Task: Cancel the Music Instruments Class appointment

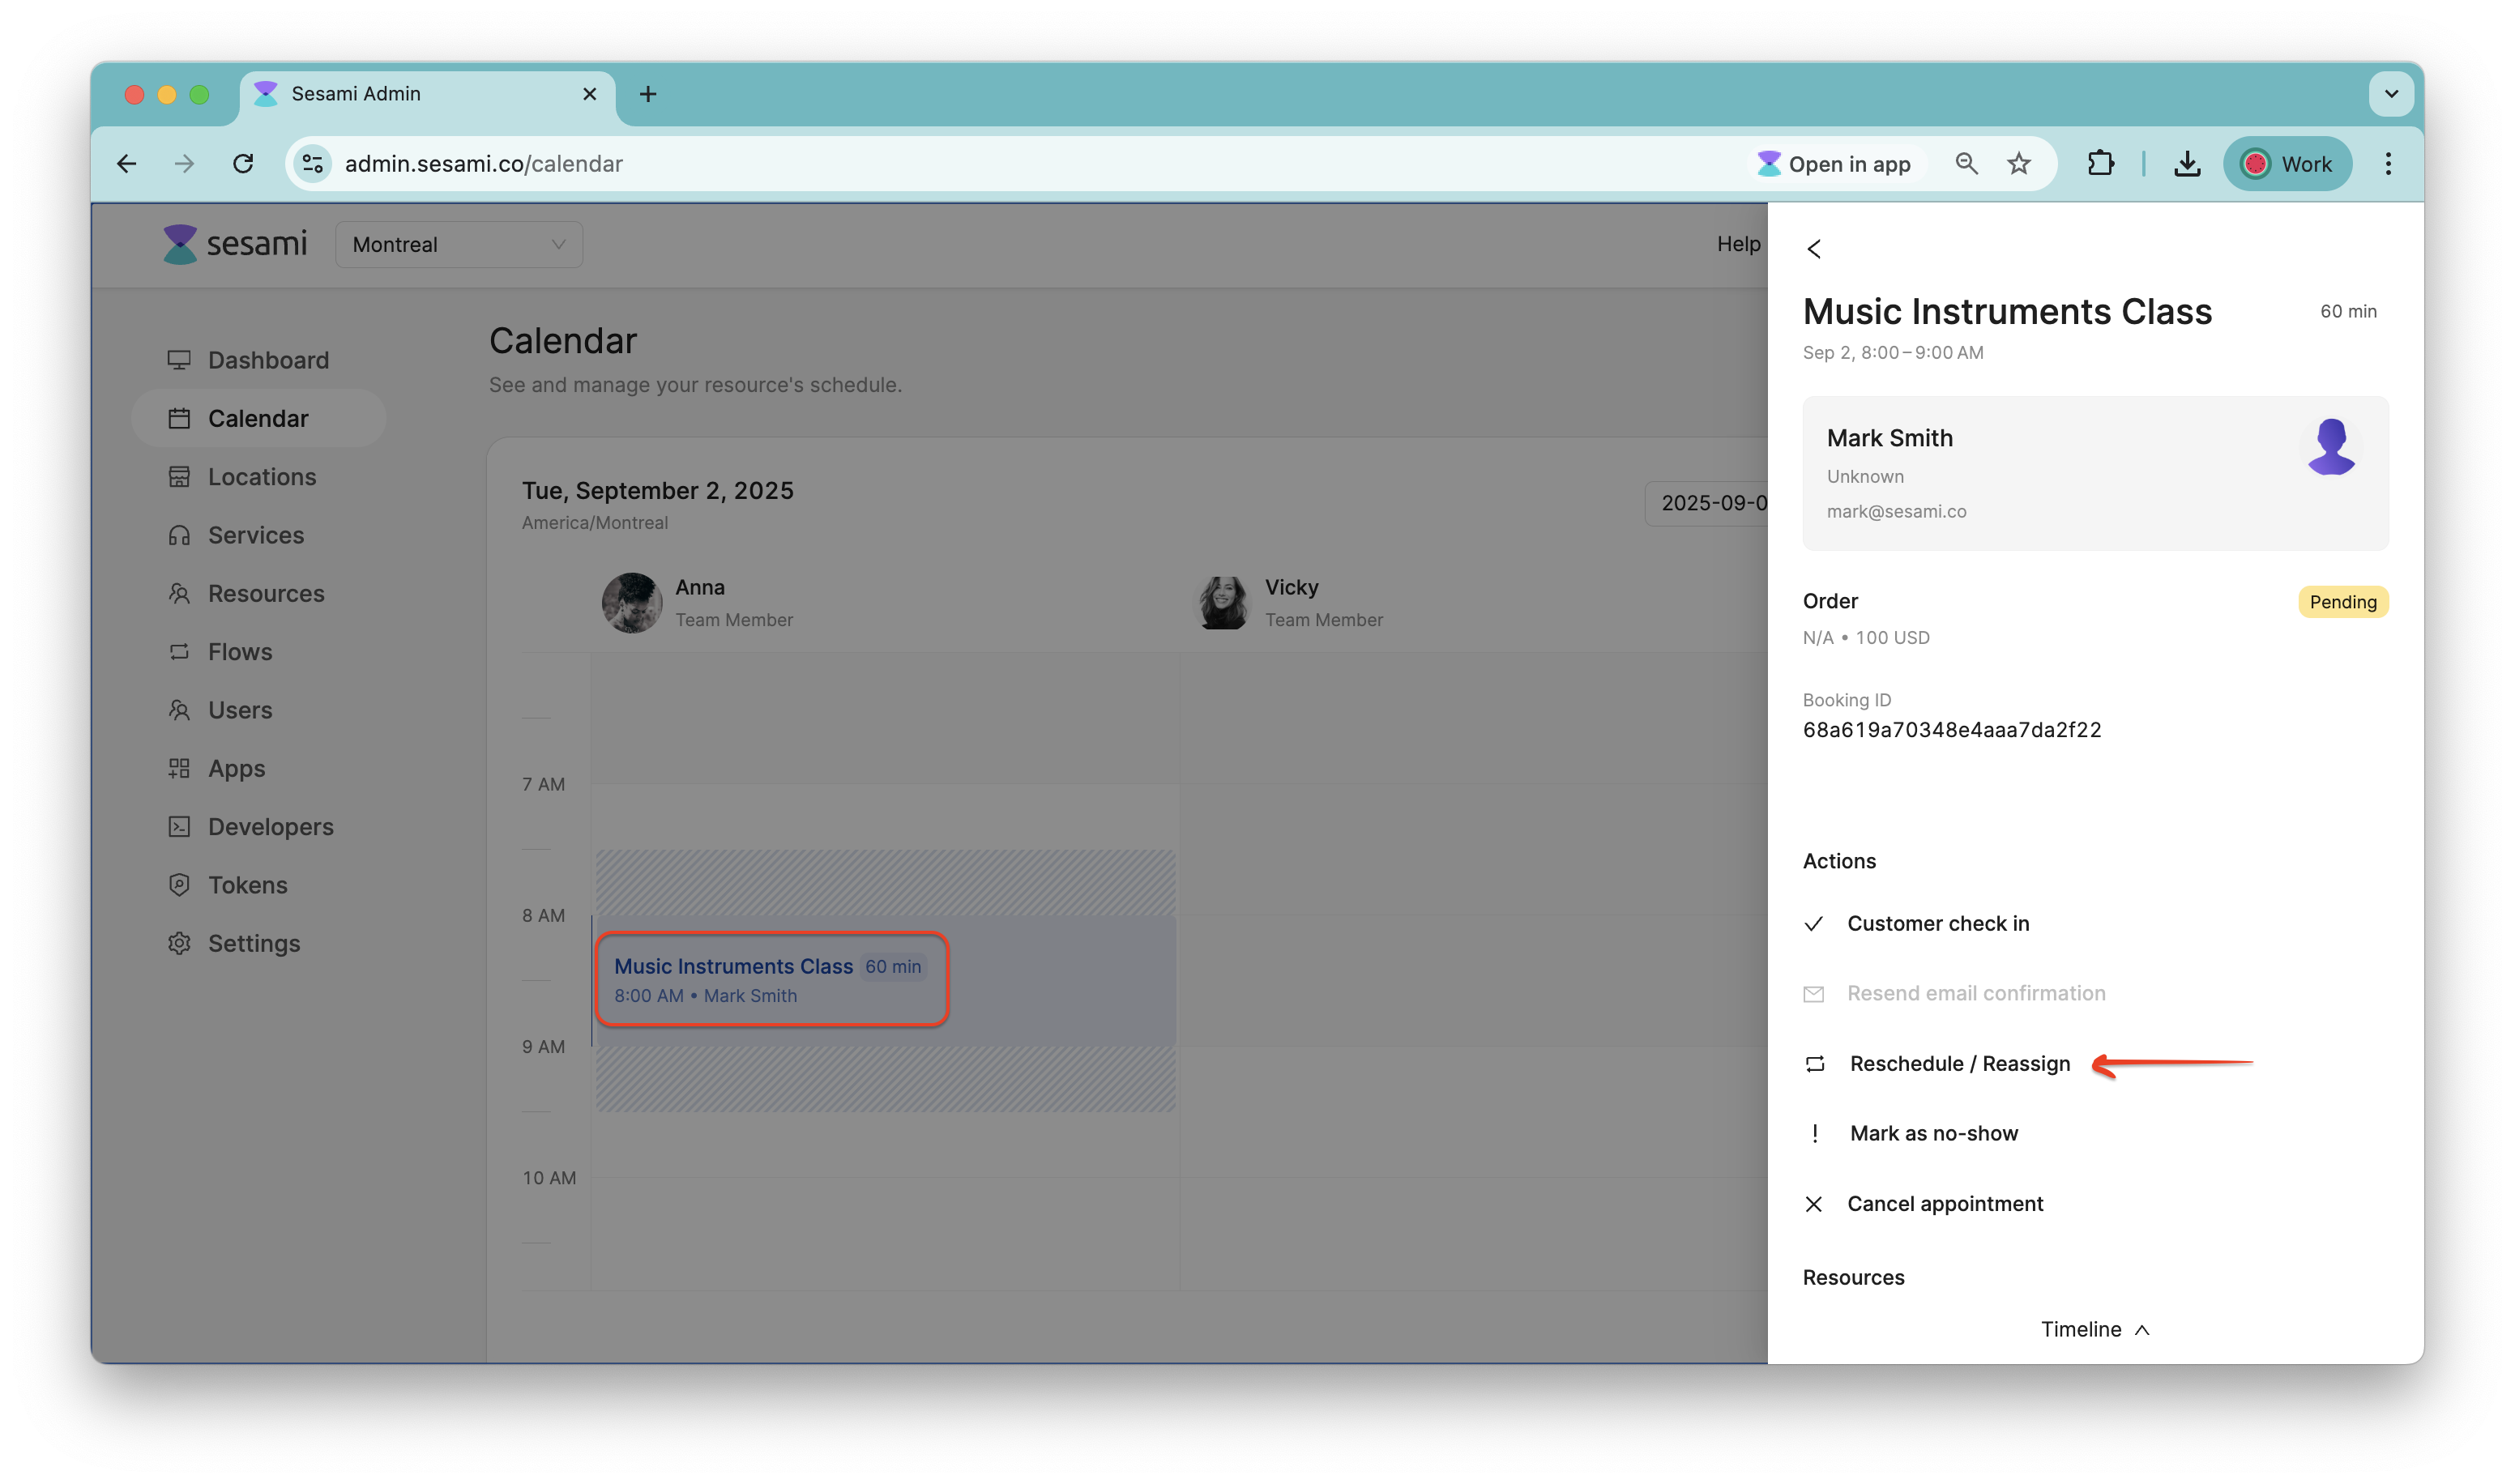Action: coord(1945,1203)
